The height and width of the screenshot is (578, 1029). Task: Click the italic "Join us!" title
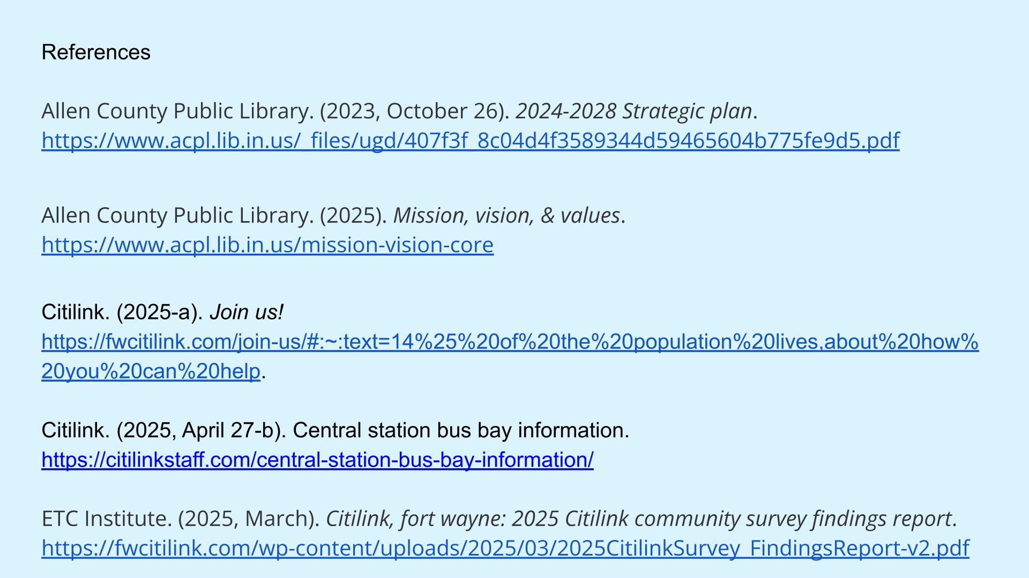[x=246, y=313]
